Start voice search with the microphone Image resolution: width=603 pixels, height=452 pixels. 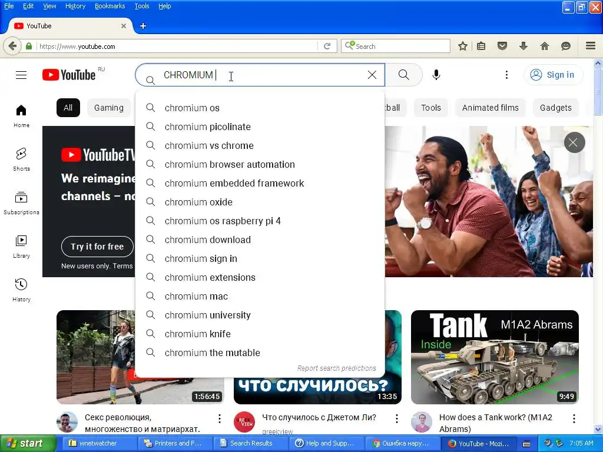[x=436, y=75]
